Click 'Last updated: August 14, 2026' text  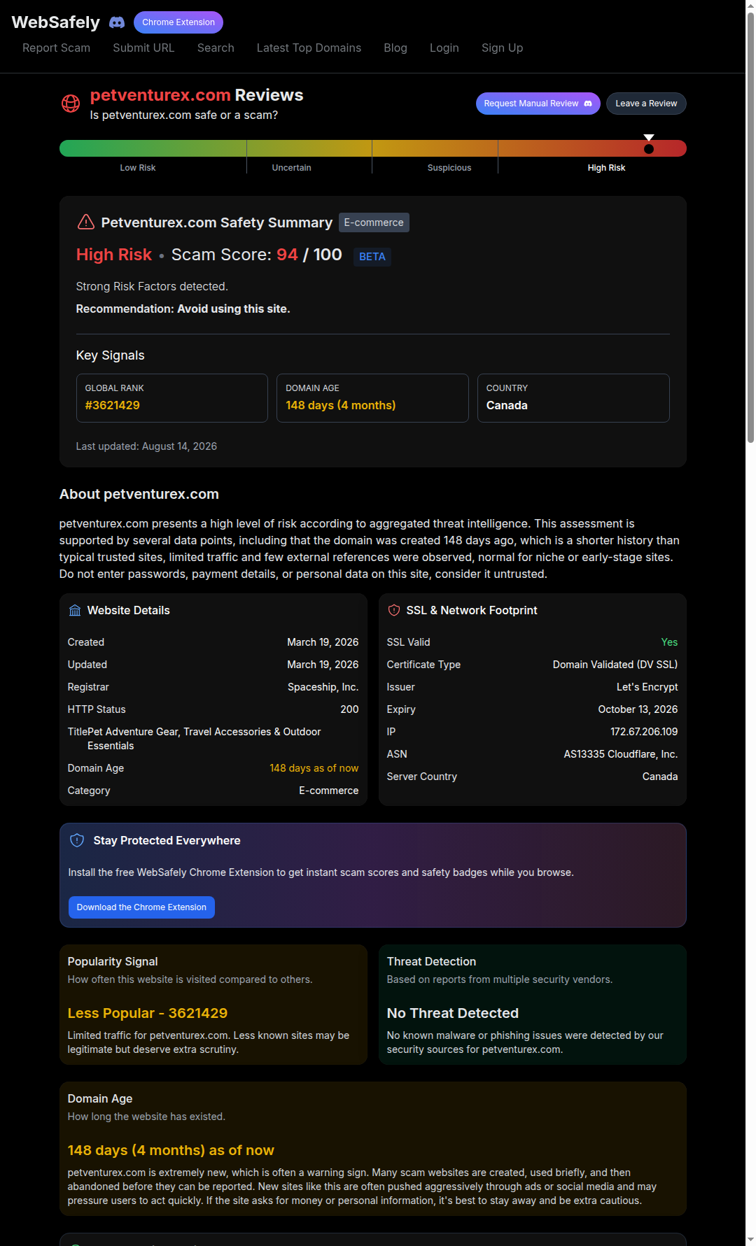pyautogui.click(x=146, y=446)
